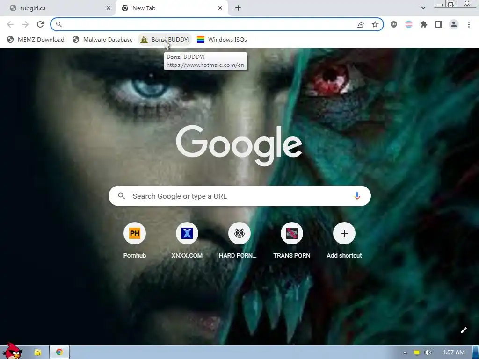Customize this page with the pencil icon
Image resolution: width=479 pixels, height=359 pixels.
pos(464,330)
